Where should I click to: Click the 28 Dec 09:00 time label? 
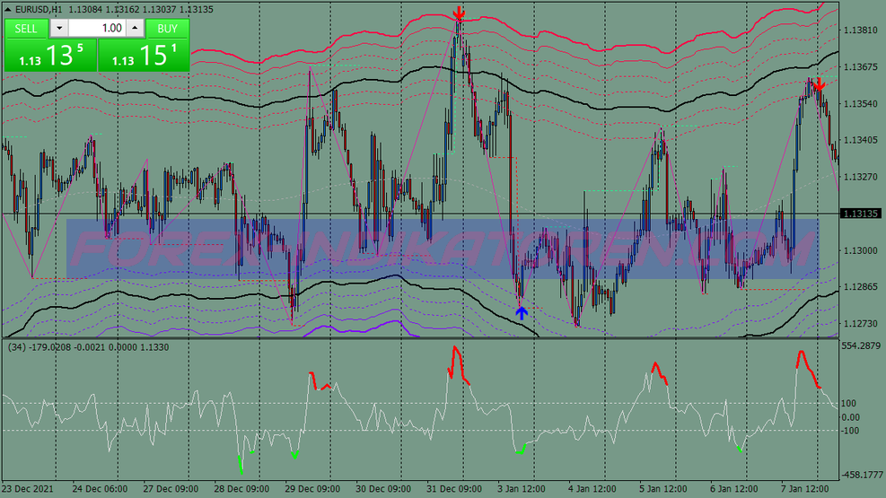(241, 488)
